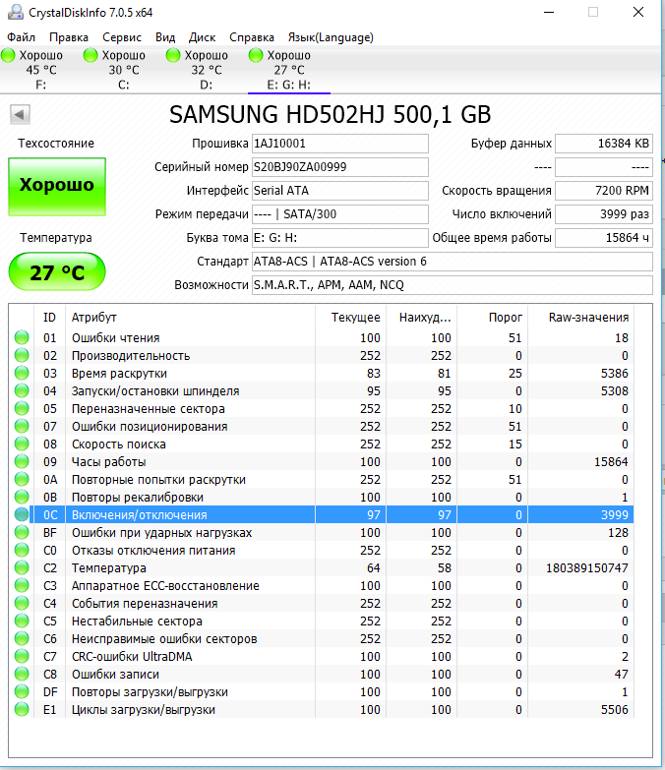Select disk F: with 45 °C
The width and height of the screenshot is (665, 770).
click(x=41, y=70)
